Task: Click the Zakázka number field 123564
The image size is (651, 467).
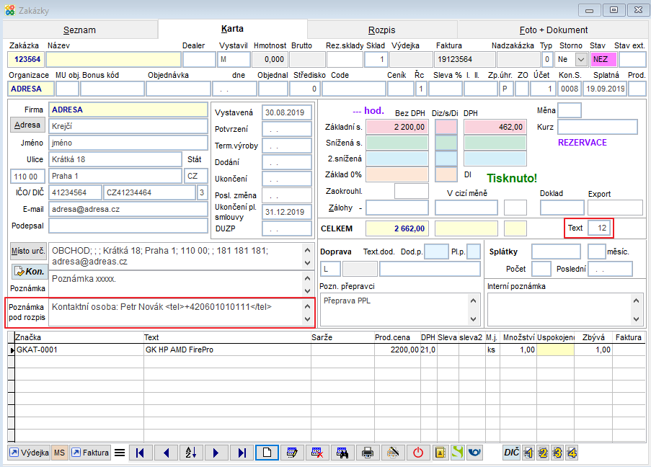Action: [26, 59]
